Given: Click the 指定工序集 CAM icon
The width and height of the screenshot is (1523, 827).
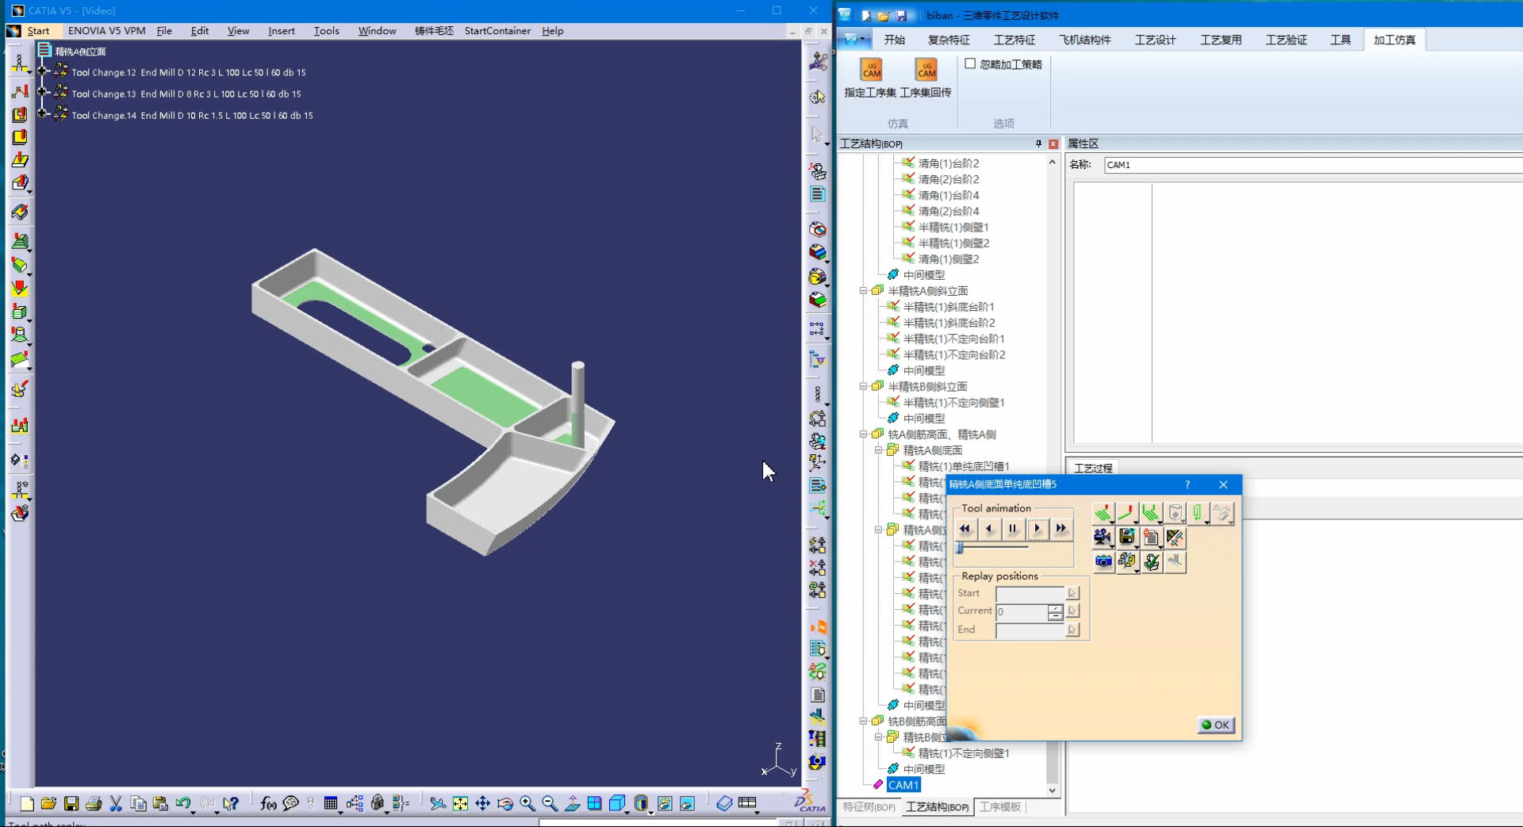Looking at the screenshot, I should click(x=871, y=71).
